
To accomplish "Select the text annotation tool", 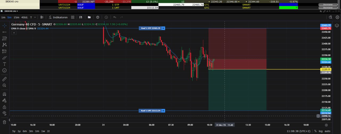I will pyautogui.click(x=4, y=64).
